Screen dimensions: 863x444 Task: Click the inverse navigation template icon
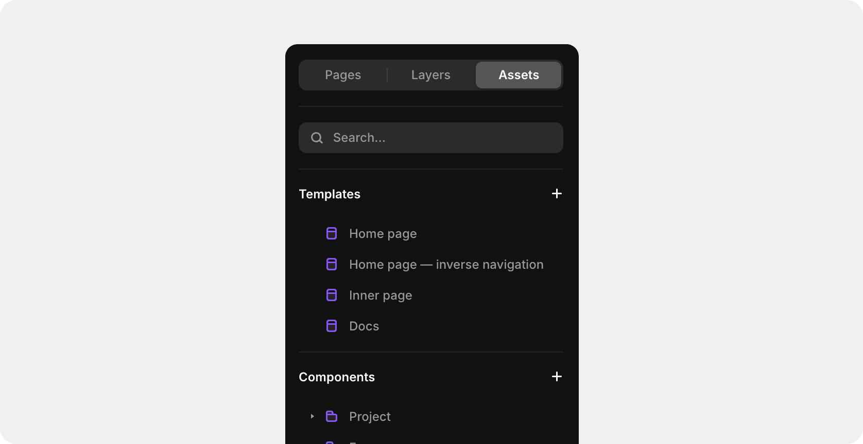[x=332, y=264]
